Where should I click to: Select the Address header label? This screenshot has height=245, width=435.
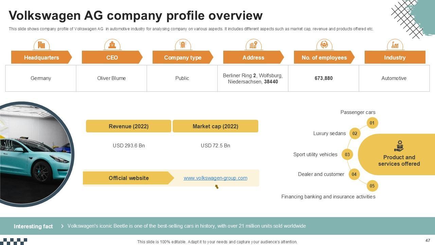click(x=254, y=58)
